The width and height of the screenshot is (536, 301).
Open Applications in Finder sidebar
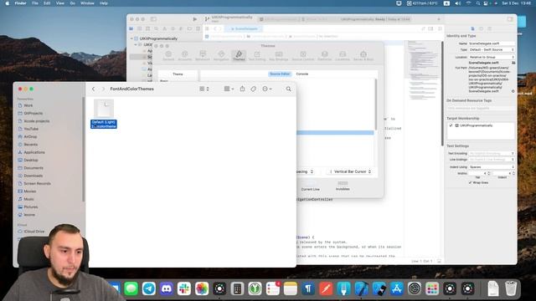click(34, 152)
